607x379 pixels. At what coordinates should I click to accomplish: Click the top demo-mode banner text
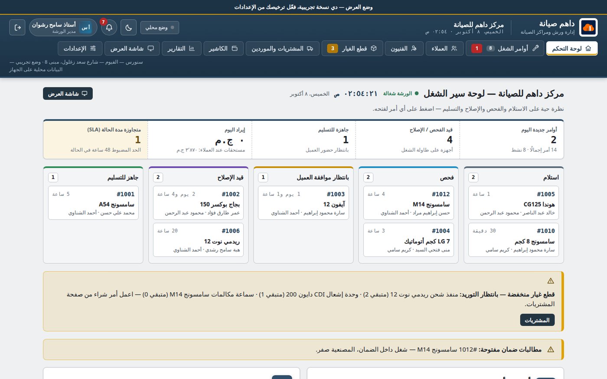point(303,7)
